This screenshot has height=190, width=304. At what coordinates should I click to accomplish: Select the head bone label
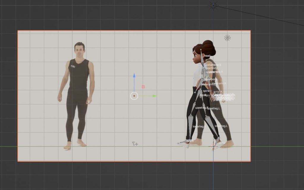(207, 56)
